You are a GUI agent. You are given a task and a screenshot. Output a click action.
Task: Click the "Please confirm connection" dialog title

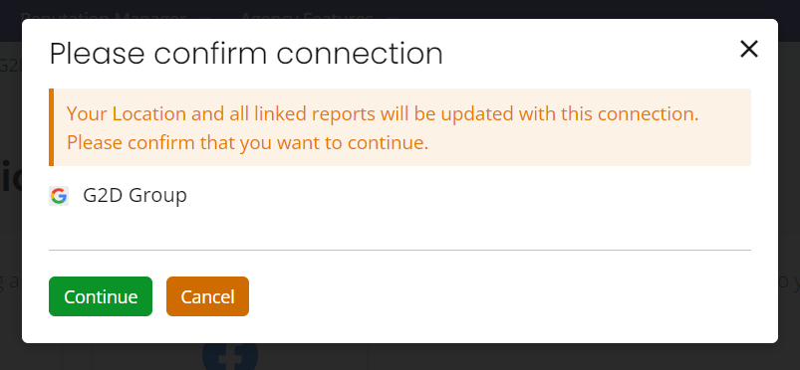246,54
